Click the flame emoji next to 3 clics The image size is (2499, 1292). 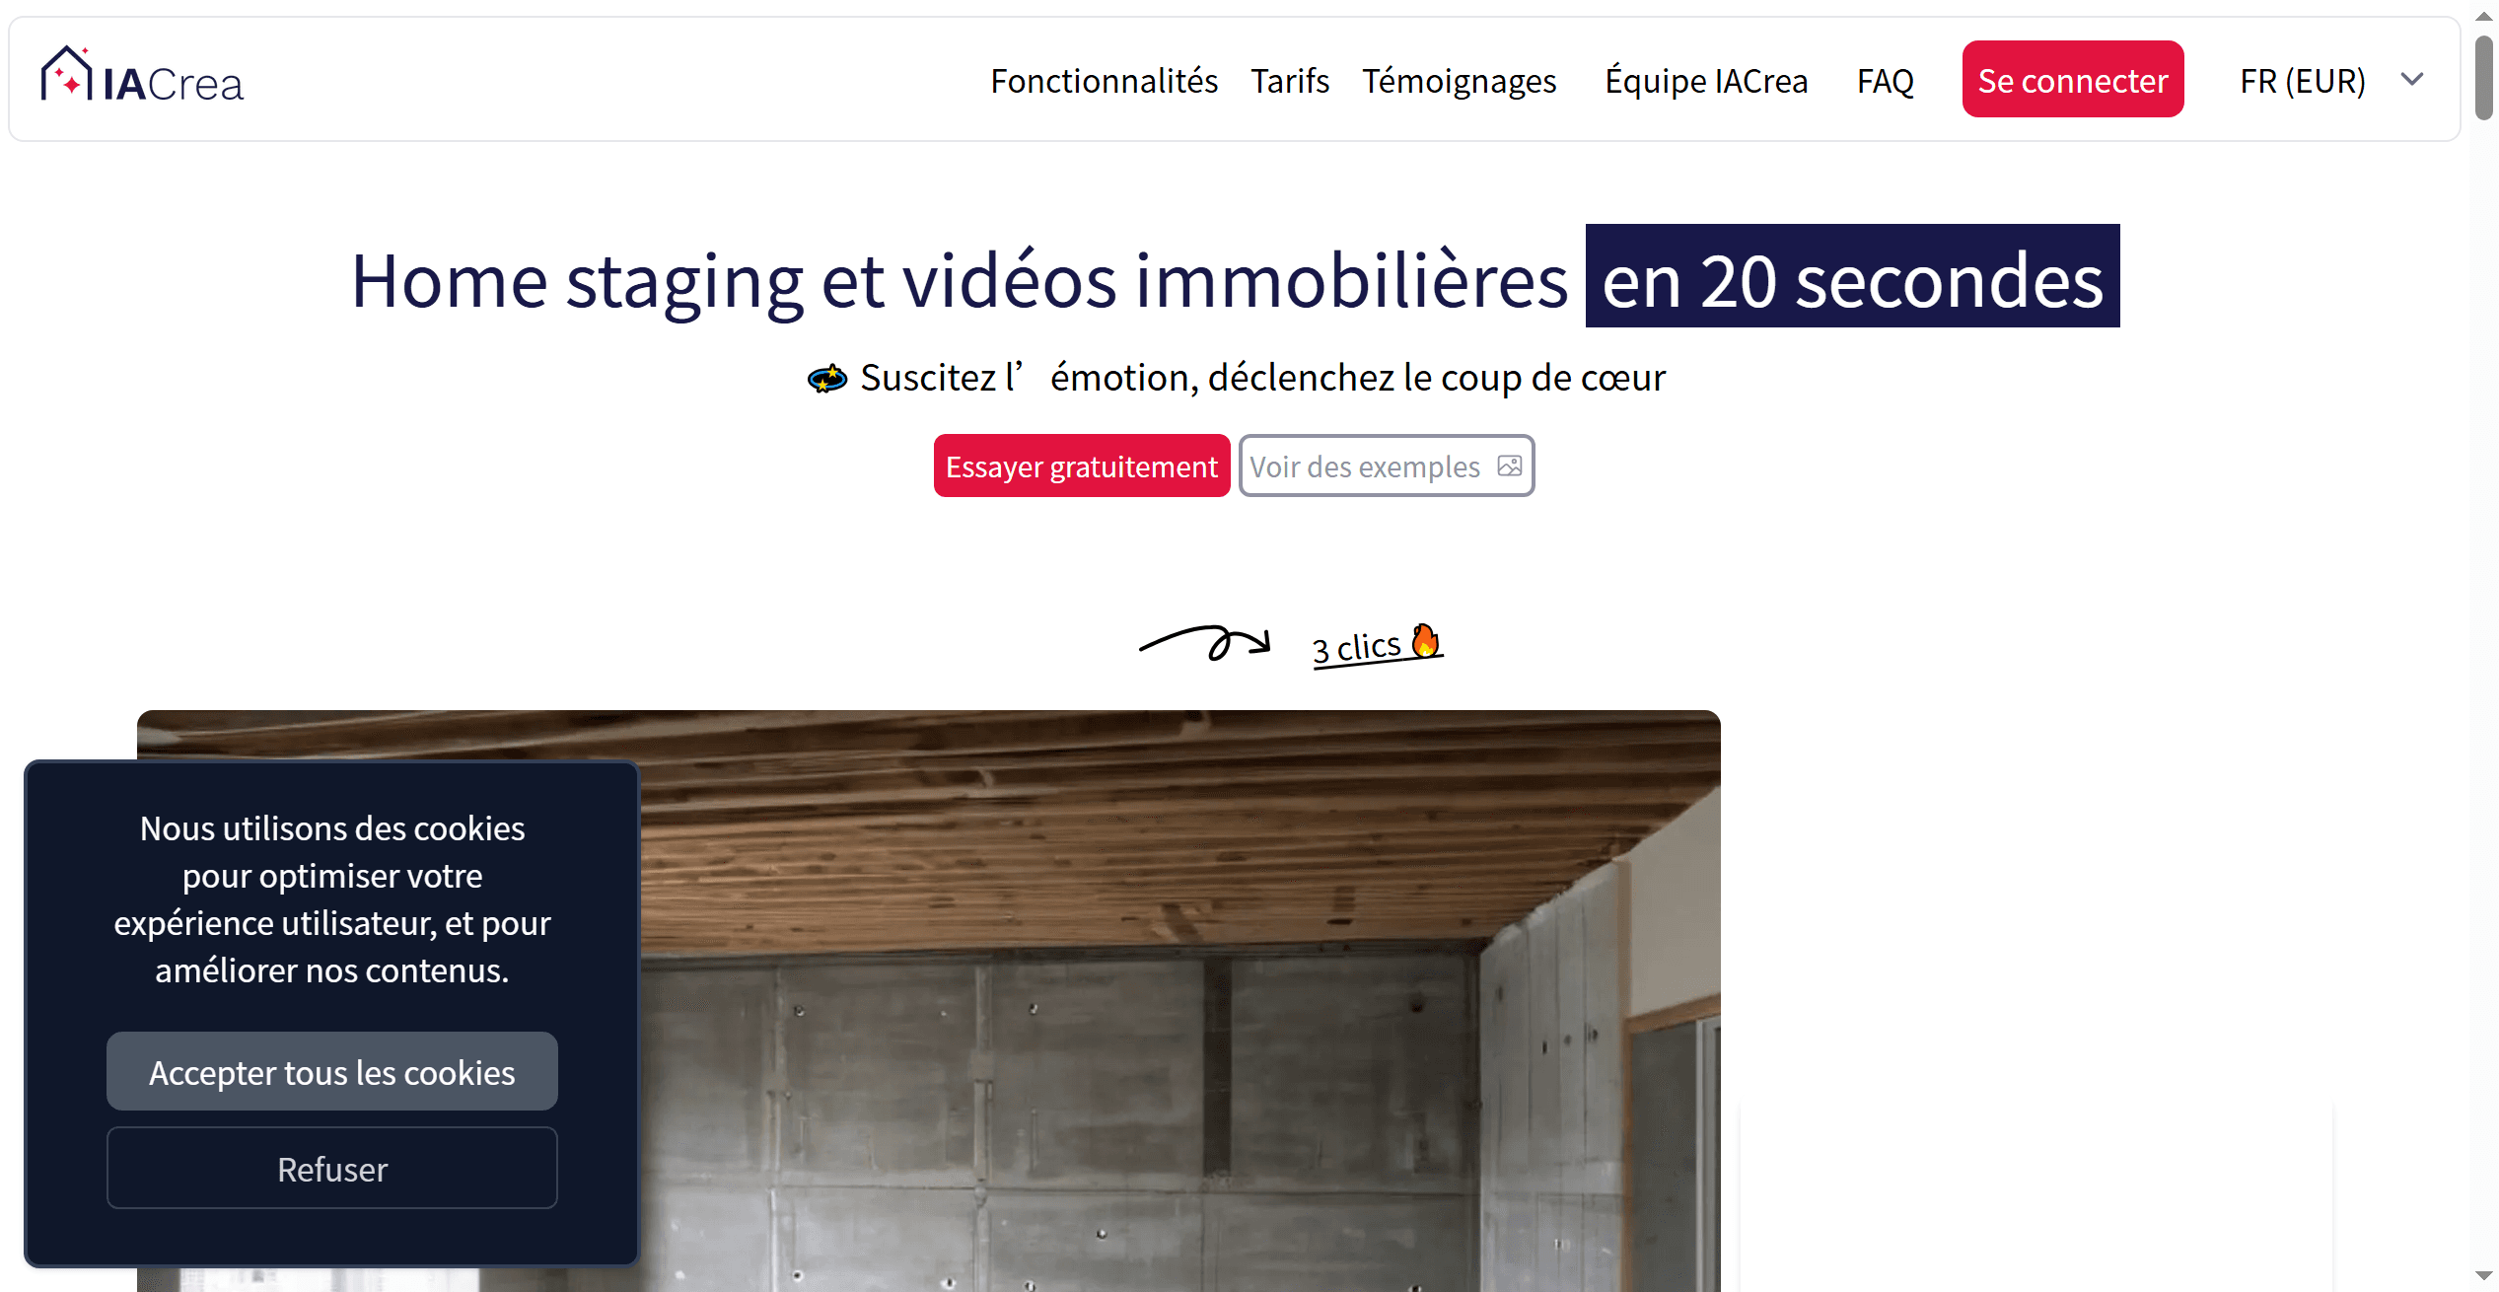(x=1425, y=640)
